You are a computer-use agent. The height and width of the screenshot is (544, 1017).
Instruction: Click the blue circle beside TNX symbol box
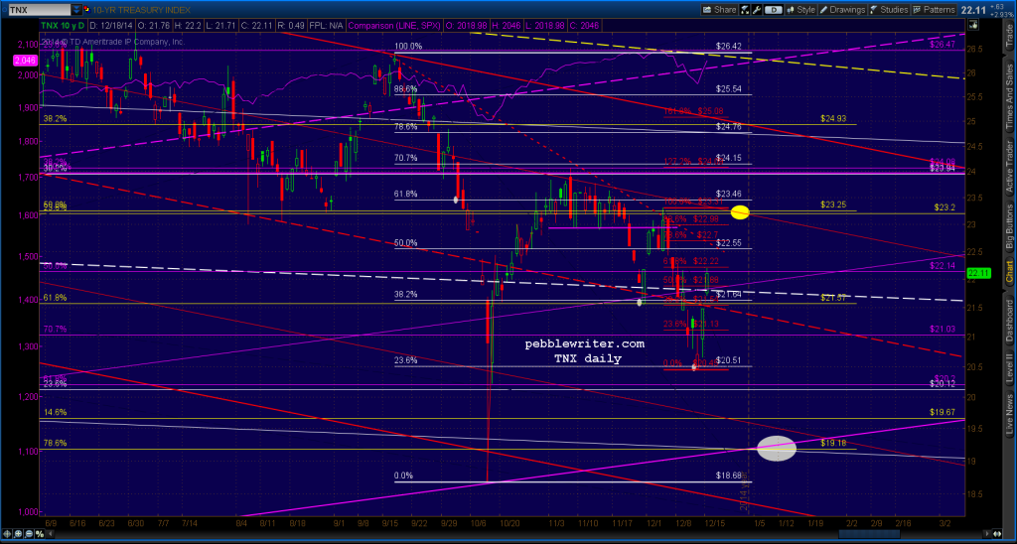5,10
